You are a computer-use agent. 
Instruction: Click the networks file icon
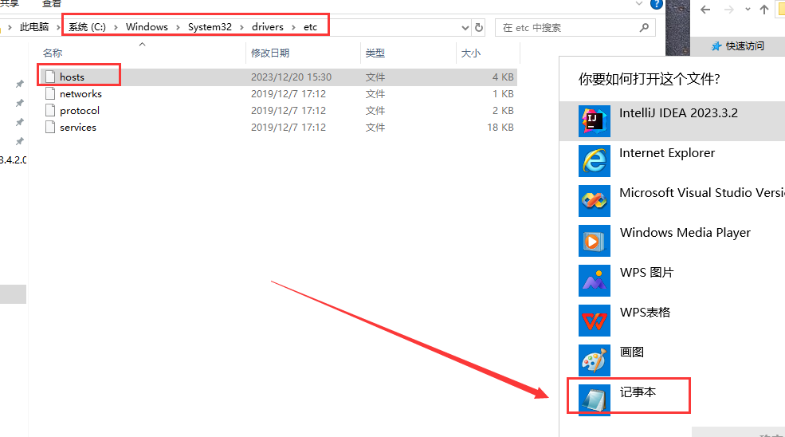point(50,94)
